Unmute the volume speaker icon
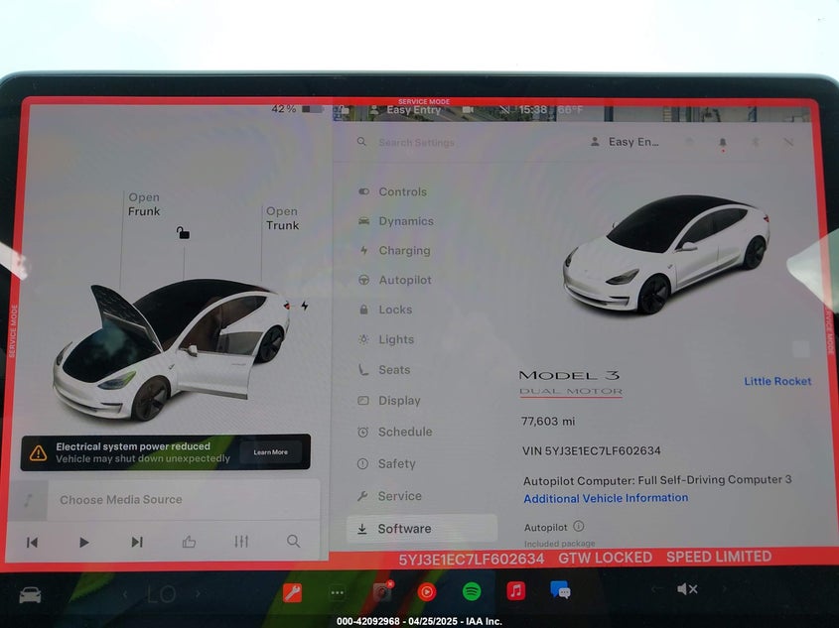Viewport: 839px width, 628px height. point(686,589)
